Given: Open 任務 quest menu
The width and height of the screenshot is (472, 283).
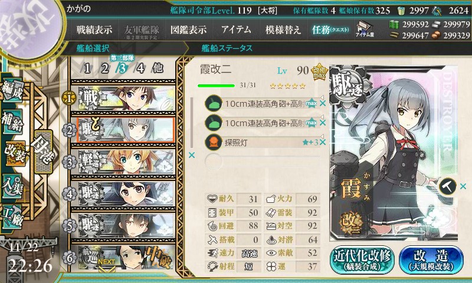Looking at the screenshot, I should click(330, 29).
